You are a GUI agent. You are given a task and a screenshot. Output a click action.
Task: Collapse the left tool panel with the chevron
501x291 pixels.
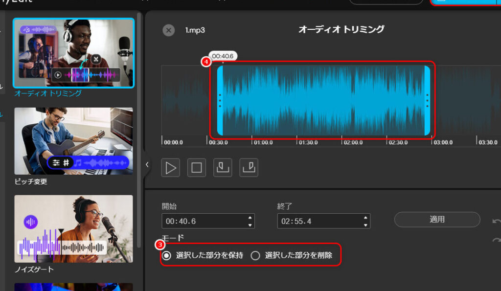(147, 165)
